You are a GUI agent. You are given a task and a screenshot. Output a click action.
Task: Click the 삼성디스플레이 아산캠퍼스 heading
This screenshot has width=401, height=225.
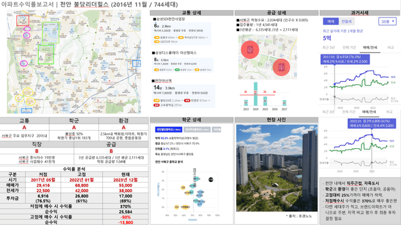pos(174,52)
